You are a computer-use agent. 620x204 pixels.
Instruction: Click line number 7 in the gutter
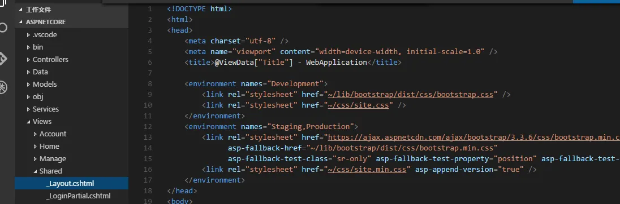(x=149, y=73)
